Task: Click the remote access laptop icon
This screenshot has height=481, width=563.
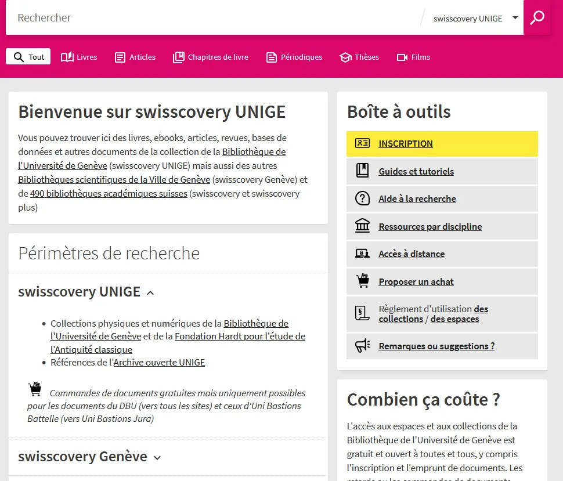Action: coord(362,254)
